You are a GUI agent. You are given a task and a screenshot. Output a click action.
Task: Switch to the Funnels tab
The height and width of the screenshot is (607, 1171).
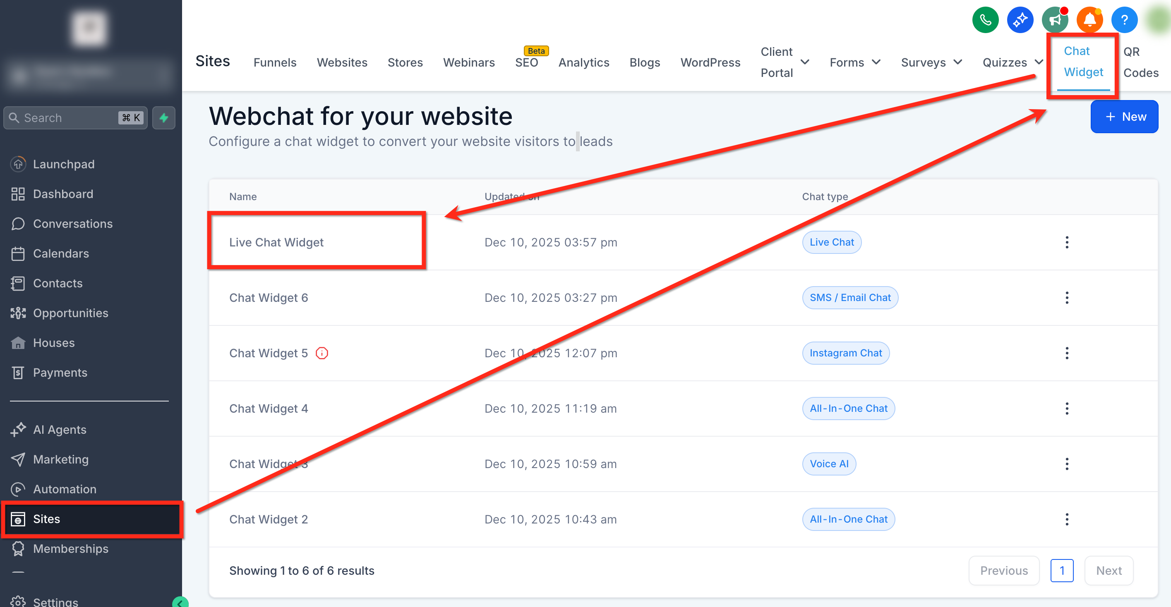pyautogui.click(x=275, y=62)
